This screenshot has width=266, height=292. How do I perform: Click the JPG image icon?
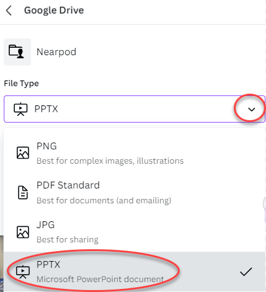coord(23,232)
